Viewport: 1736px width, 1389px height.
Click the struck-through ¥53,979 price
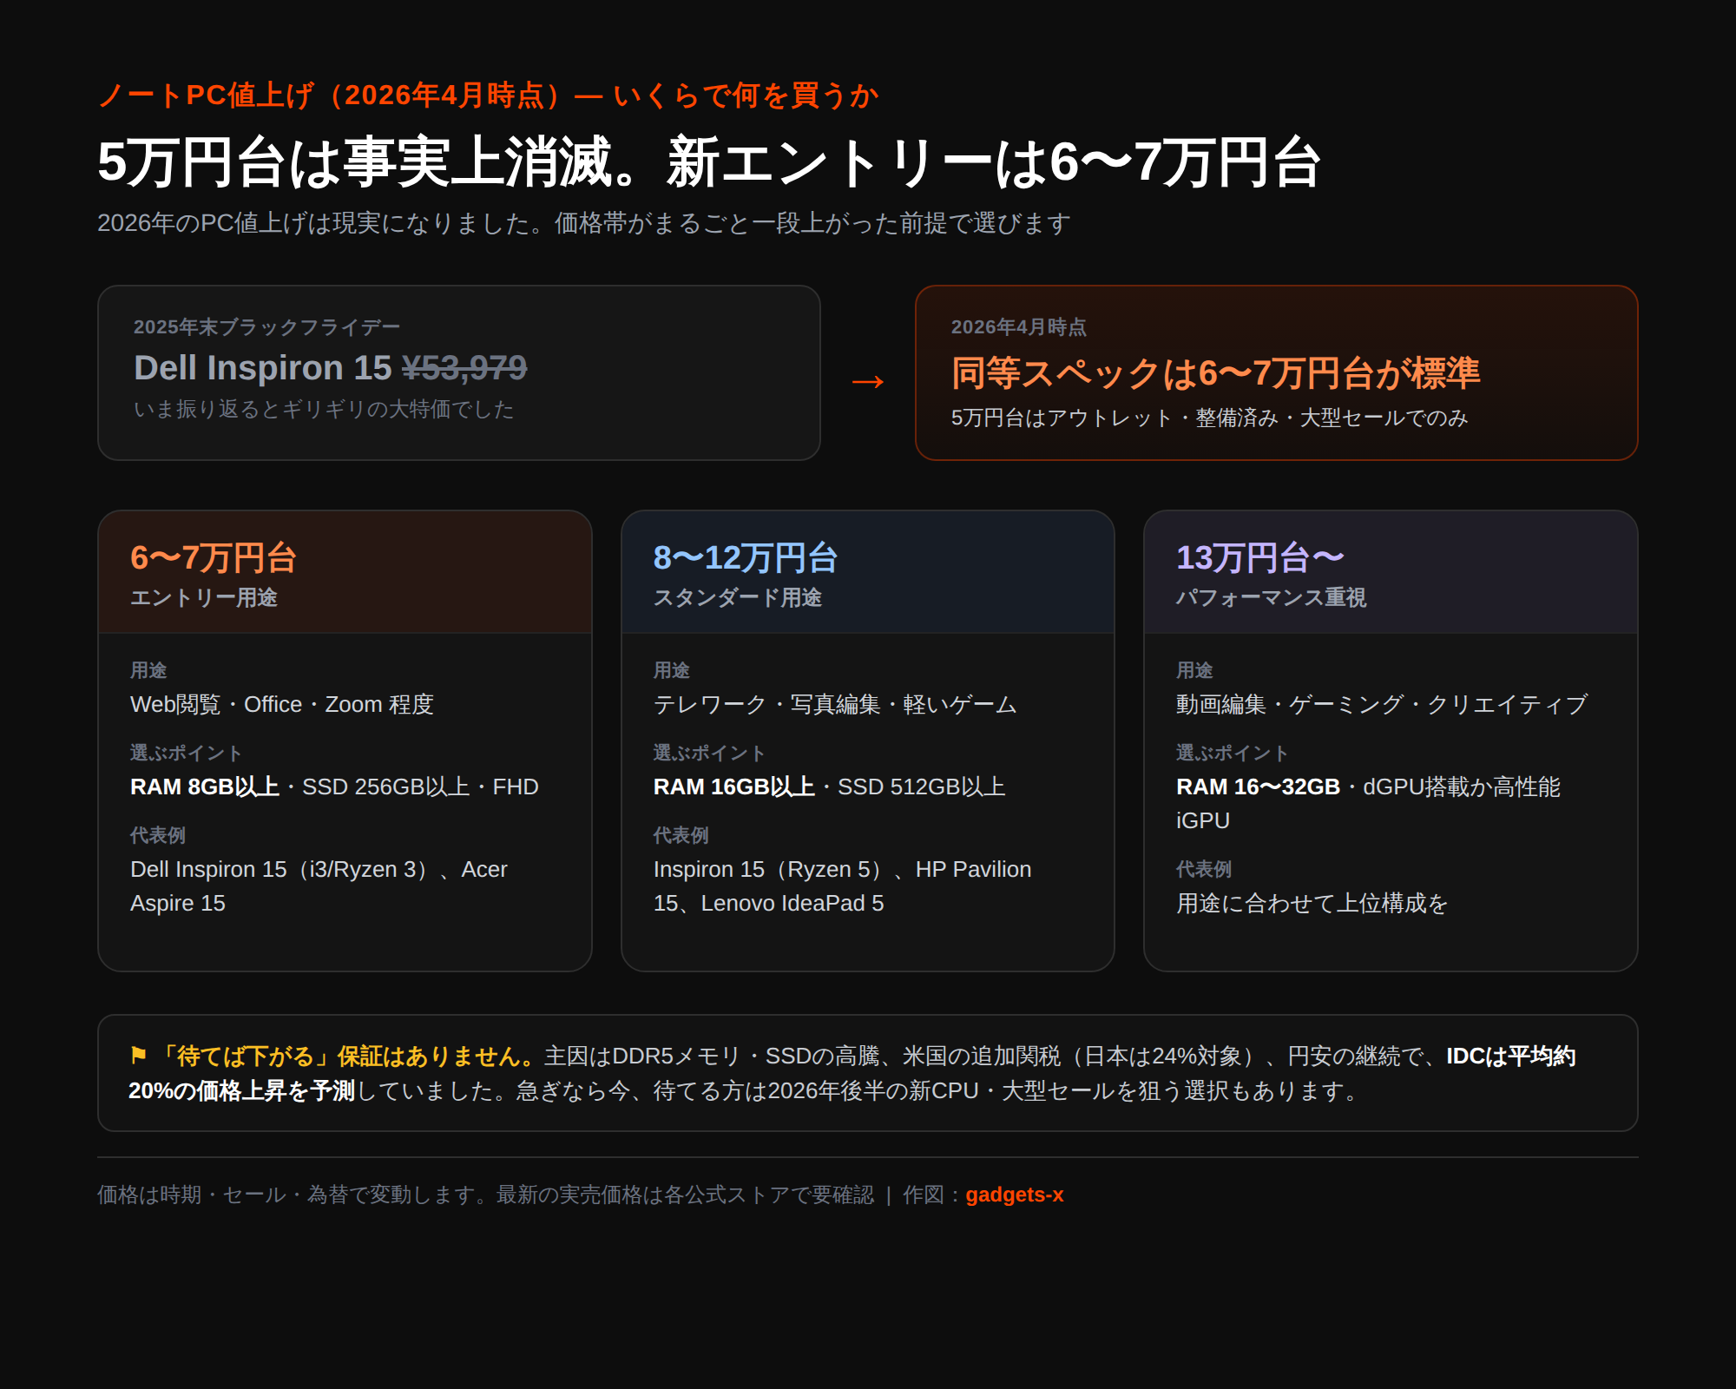pos(464,368)
